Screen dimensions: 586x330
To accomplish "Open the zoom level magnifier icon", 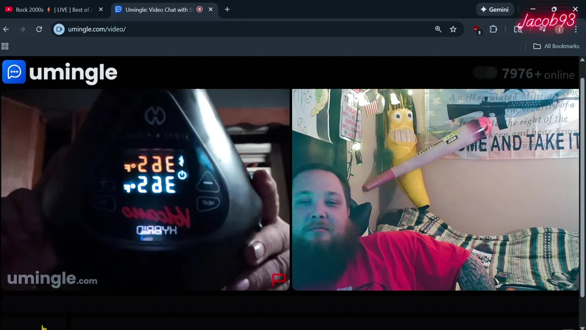I will click(438, 29).
